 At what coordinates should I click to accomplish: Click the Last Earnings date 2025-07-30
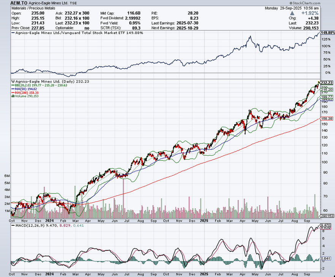[187, 23]
